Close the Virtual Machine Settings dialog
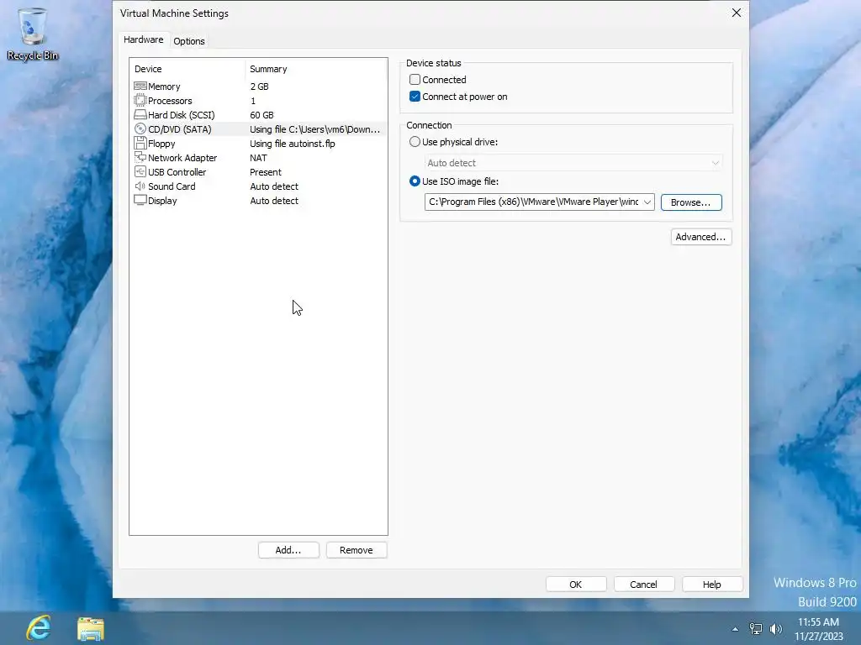The height and width of the screenshot is (645, 861). 737,13
